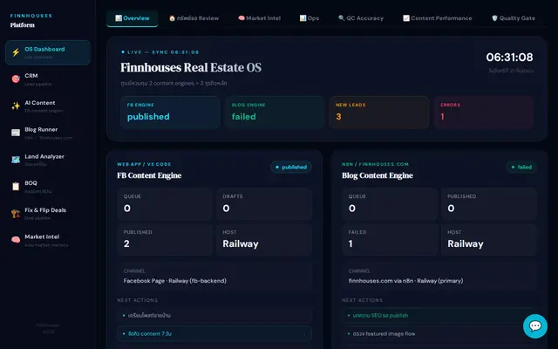
Task: Click the Market Intel brain icon in sidebar
Action: point(16,240)
